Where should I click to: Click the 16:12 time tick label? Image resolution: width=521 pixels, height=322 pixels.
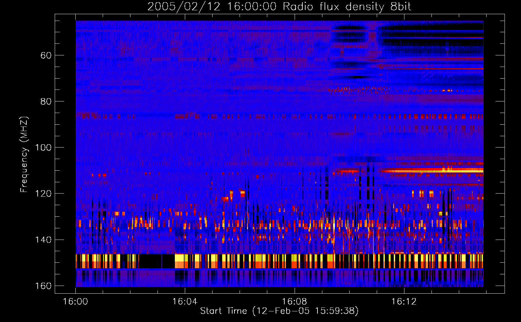click(x=404, y=301)
